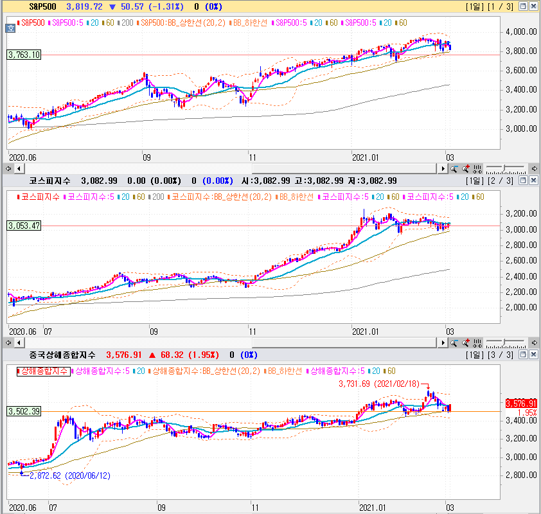541x514 pixels.
Task: Click the 3,053.47 horizontal line label
Action: tap(24, 226)
